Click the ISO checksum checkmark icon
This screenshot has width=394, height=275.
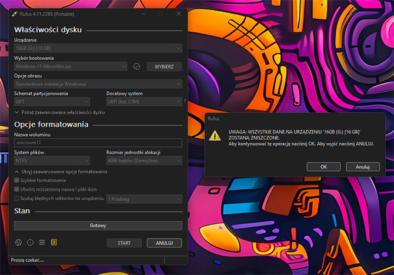(136, 66)
